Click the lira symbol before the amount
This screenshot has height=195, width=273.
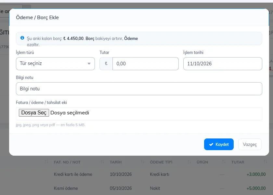(106, 64)
